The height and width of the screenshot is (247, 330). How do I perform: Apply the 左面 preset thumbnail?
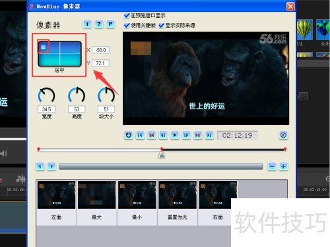[56, 195]
